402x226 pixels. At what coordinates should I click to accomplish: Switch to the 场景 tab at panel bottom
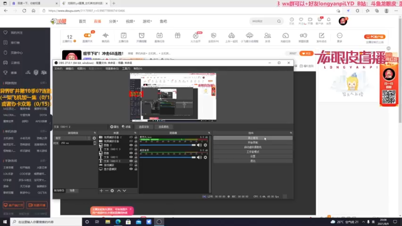coord(72,191)
